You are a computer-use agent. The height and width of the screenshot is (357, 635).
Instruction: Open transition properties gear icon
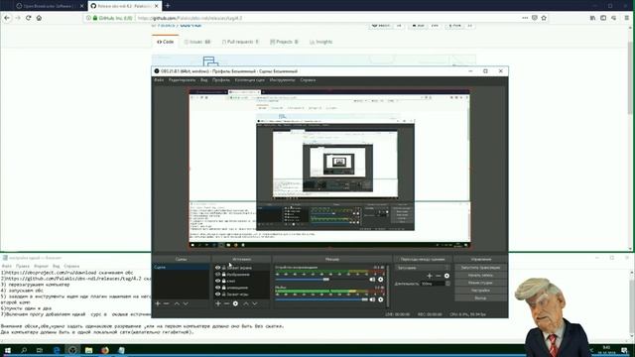[446, 276]
